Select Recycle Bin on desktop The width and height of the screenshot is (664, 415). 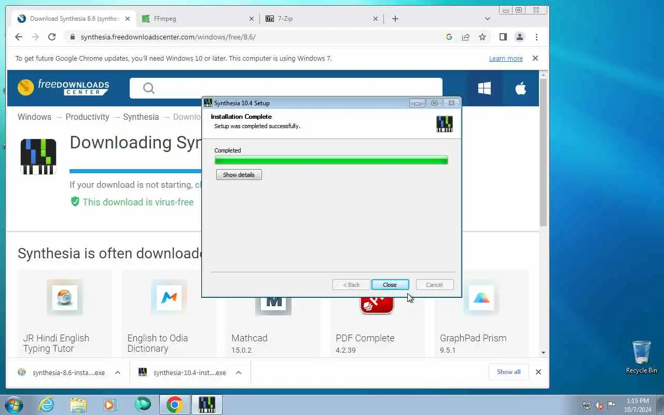click(x=642, y=357)
